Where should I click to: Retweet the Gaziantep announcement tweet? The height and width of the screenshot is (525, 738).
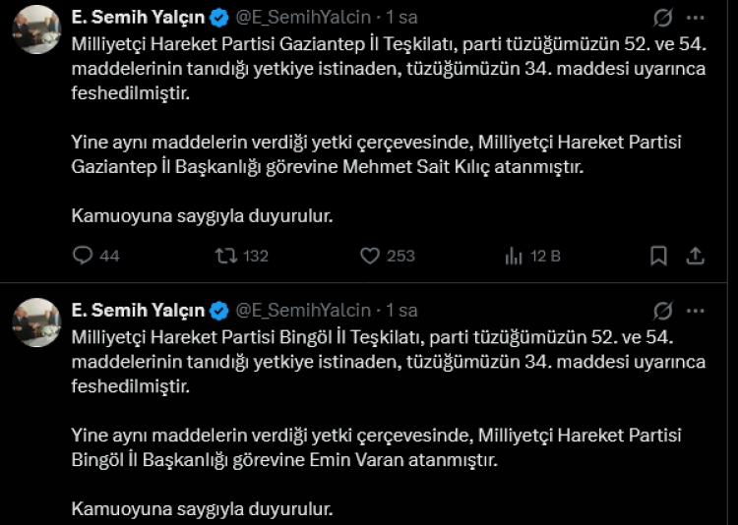tap(226, 256)
